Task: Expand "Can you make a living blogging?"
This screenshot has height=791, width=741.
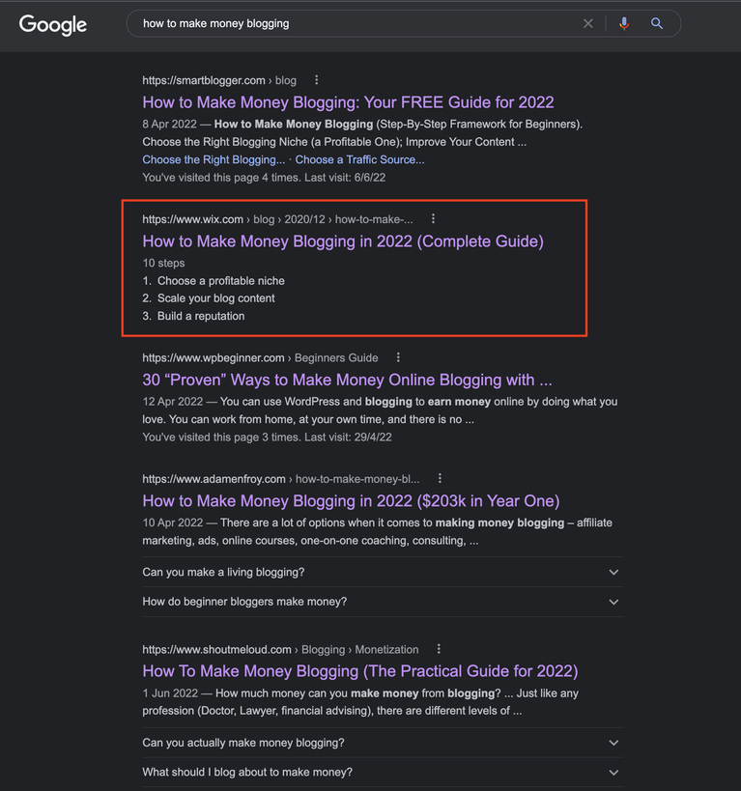Action: click(x=383, y=572)
